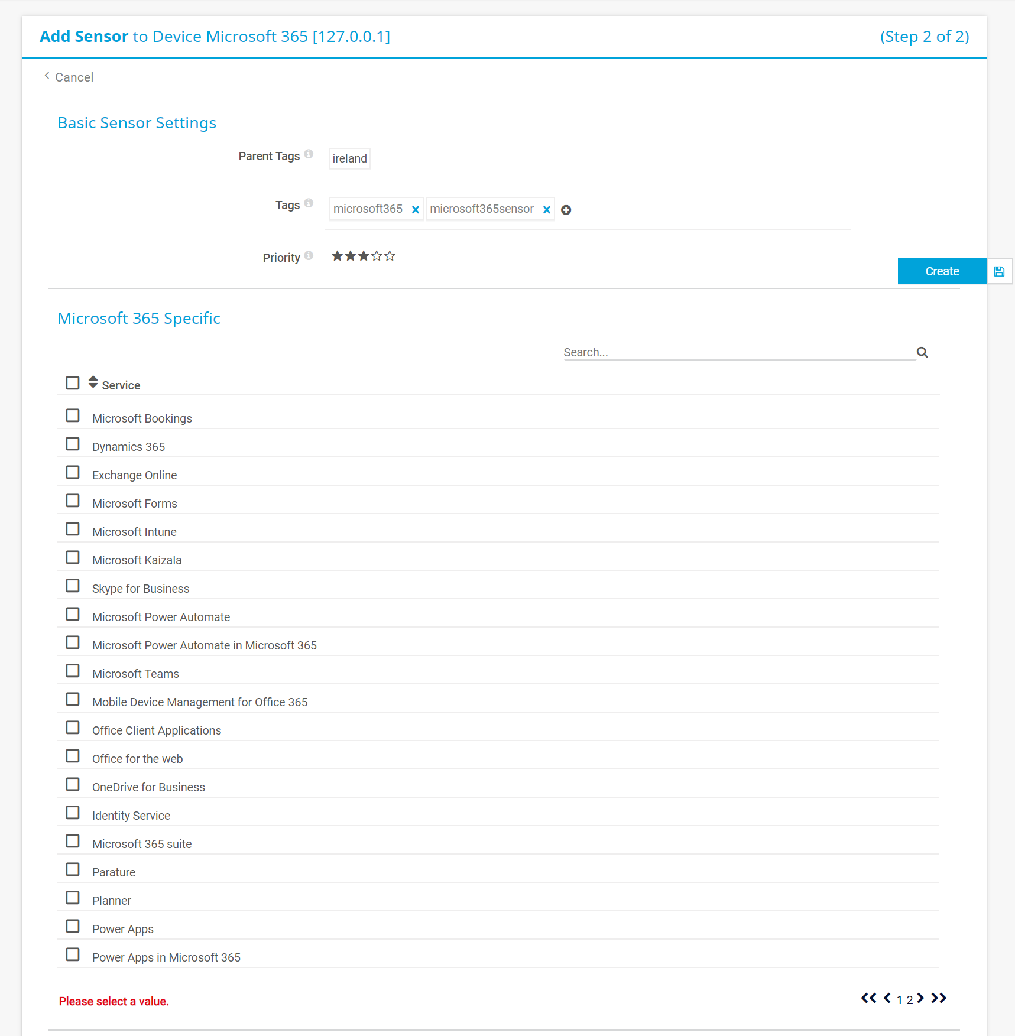Go to next page arrow

tap(920, 998)
